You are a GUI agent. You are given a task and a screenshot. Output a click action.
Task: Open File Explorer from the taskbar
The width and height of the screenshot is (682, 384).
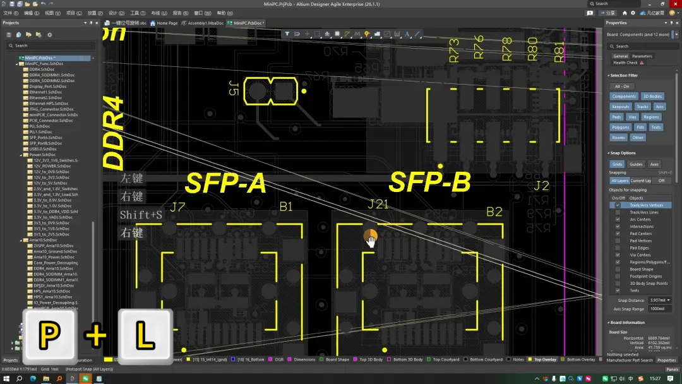coord(46,379)
